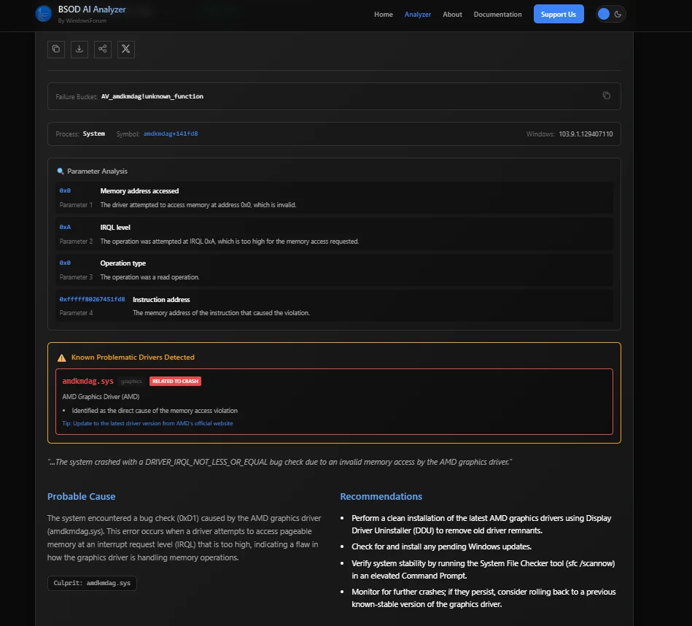Click the Recommendations heading
The image size is (692, 626).
pos(381,497)
